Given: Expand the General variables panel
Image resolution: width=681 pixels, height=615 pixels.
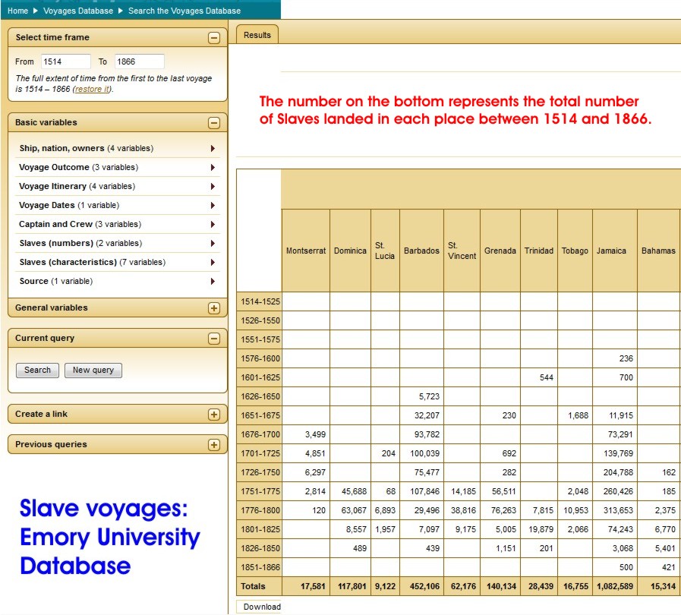Looking at the screenshot, I should point(213,308).
